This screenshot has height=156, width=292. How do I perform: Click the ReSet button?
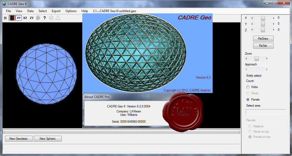click(x=263, y=46)
